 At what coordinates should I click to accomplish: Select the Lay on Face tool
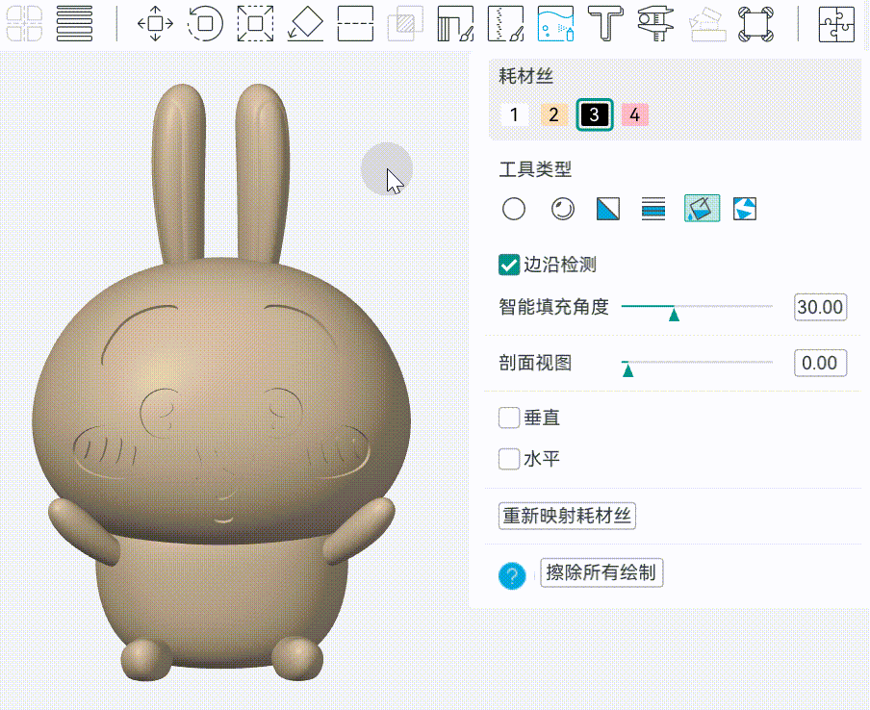pos(306,23)
